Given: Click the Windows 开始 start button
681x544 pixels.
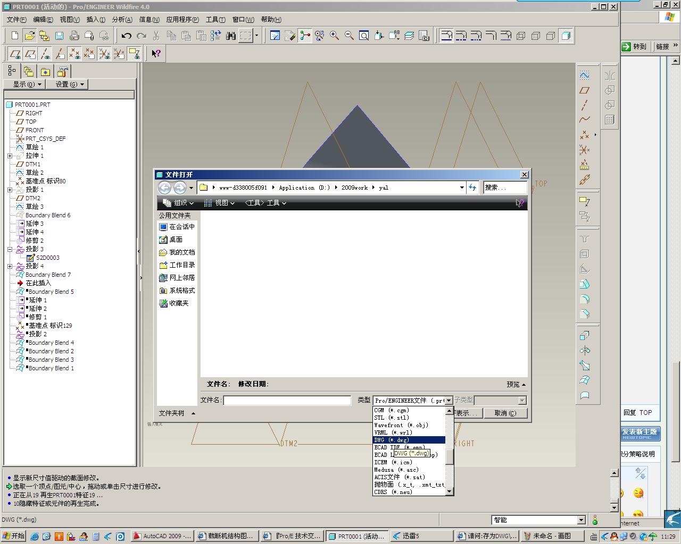Looking at the screenshot, I should pyautogui.click(x=13, y=536).
